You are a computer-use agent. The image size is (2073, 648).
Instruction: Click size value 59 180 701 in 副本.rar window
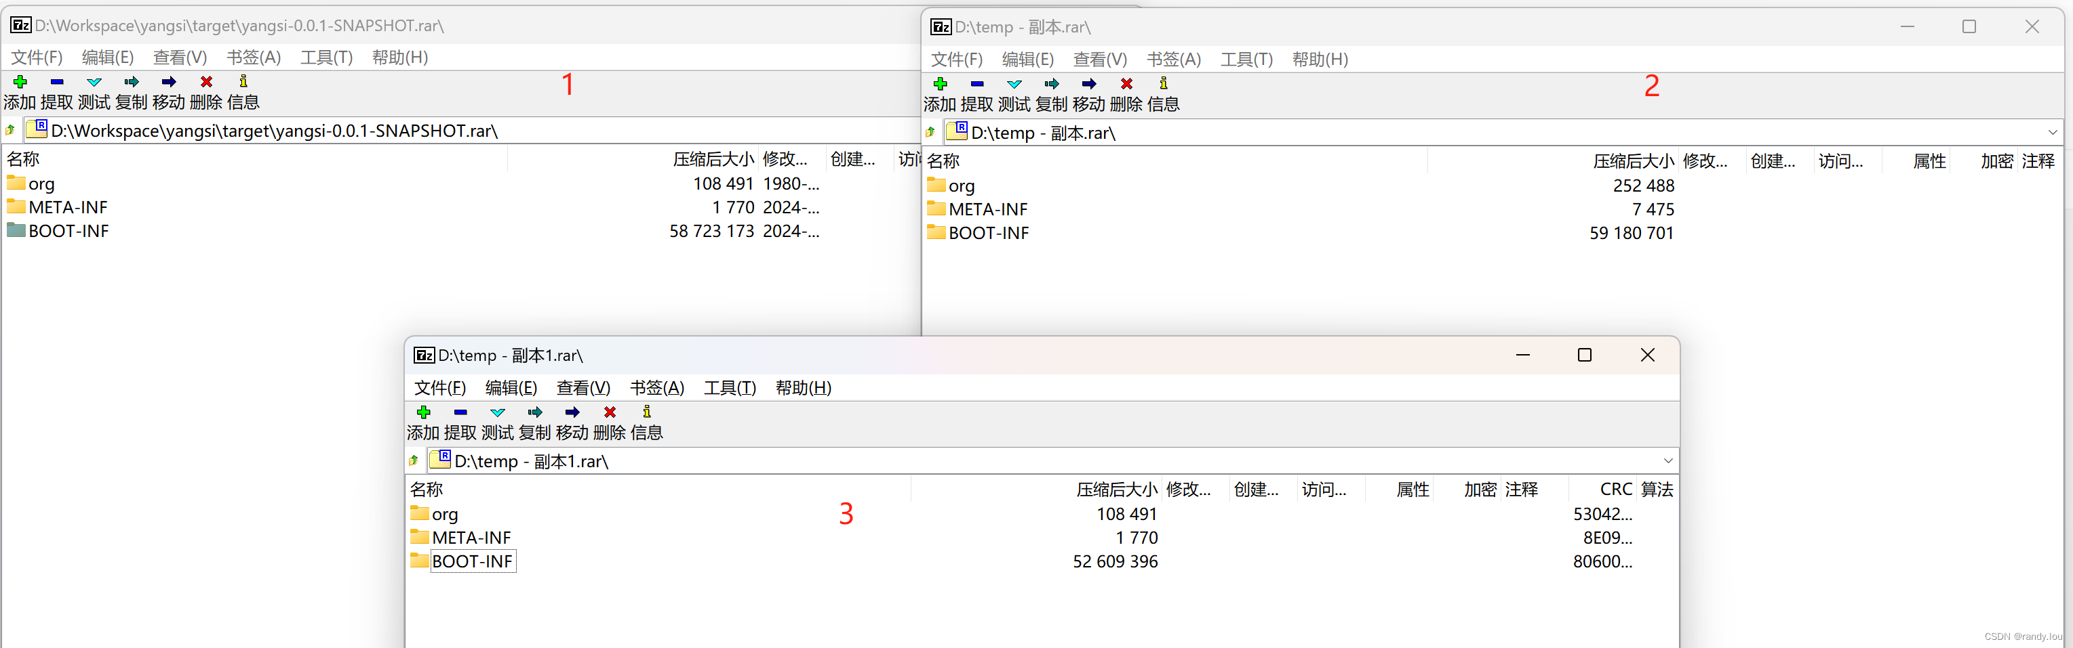coord(1632,233)
